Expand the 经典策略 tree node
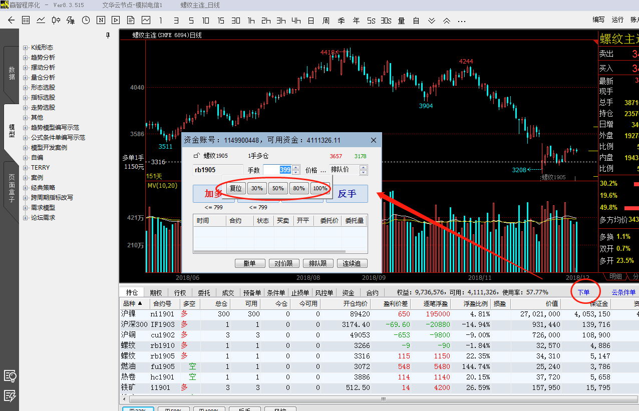Screen dimensions: 639x411 coord(26,188)
